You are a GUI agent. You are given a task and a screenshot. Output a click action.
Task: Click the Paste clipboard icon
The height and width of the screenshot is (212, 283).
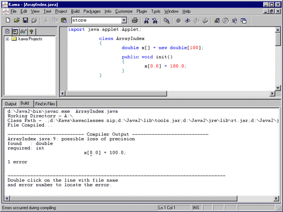(x=64, y=20)
